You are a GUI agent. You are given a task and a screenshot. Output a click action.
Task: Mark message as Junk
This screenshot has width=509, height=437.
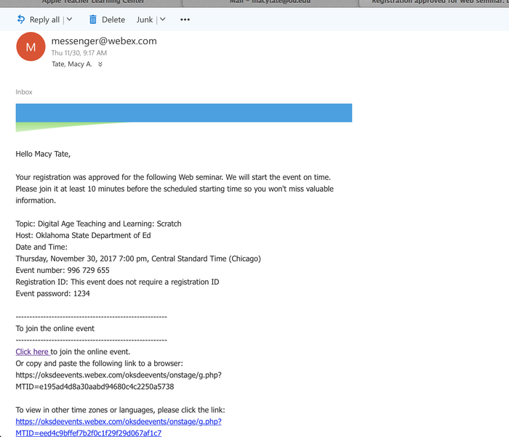(x=144, y=20)
